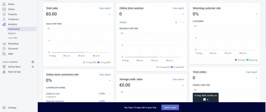266x112 pixels.
Task: Open the Apps grid icon
Action: 4,54
